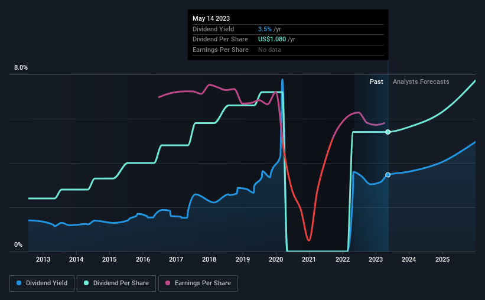Click the 3.5% dividend yield tooltip value
Viewport: 485px width, 300px height.
point(265,29)
